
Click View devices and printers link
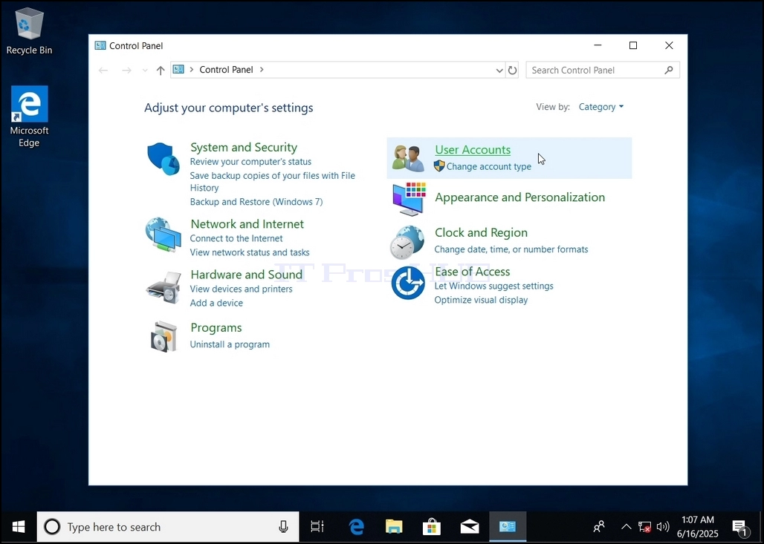tap(242, 289)
